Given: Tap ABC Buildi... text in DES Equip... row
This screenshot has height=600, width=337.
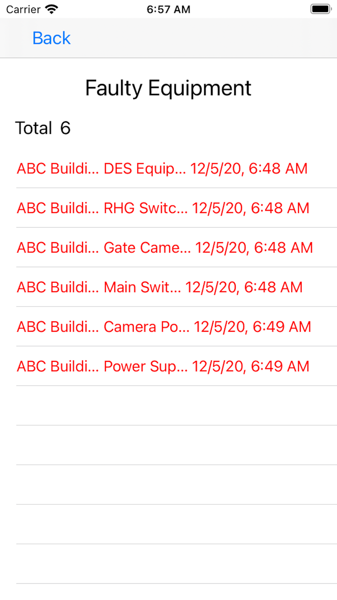Looking at the screenshot, I should click(x=58, y=168).
